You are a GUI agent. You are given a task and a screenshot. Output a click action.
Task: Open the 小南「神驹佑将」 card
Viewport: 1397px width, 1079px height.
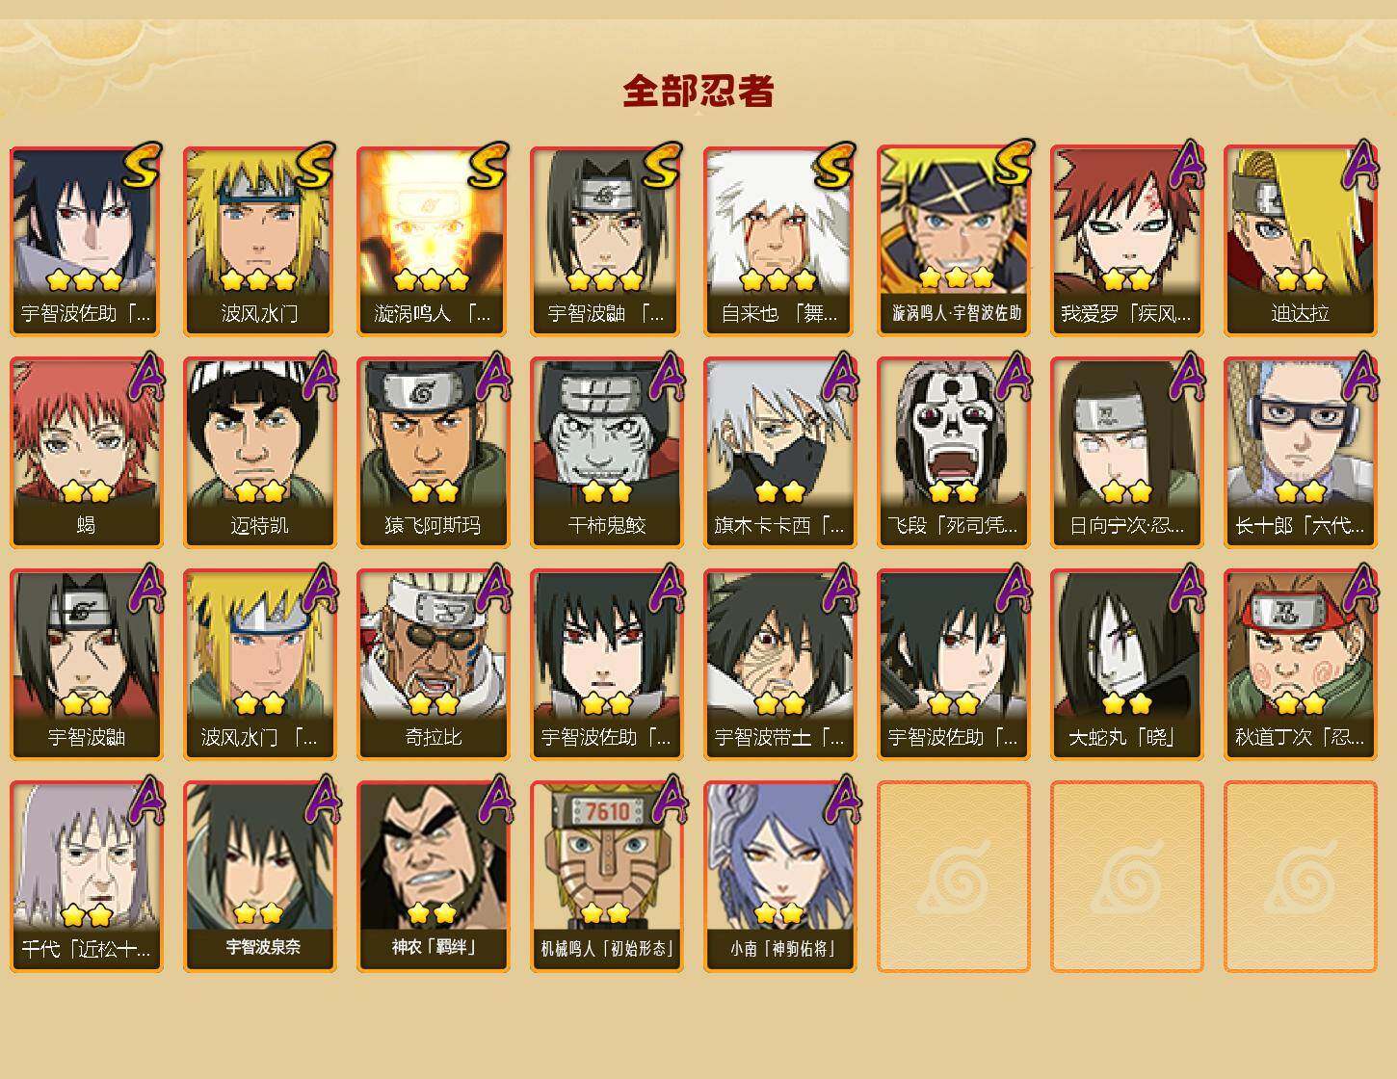coord(779,877)
